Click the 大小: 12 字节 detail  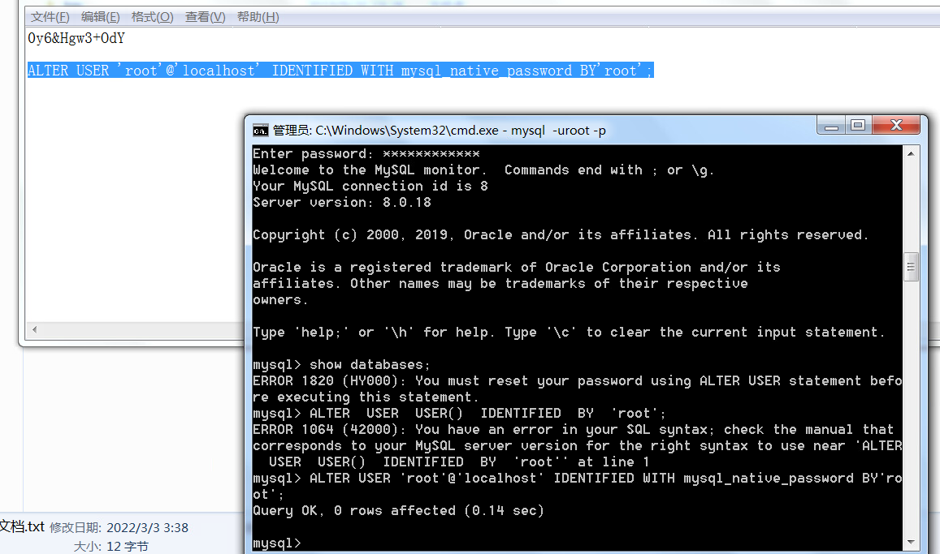(111, 546)
